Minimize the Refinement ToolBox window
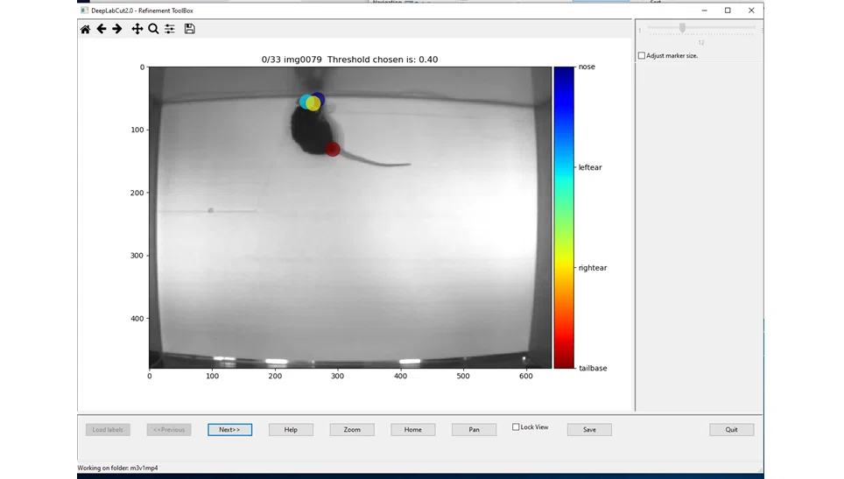Viewport: 844px width, 479px height. click(704, 11)
